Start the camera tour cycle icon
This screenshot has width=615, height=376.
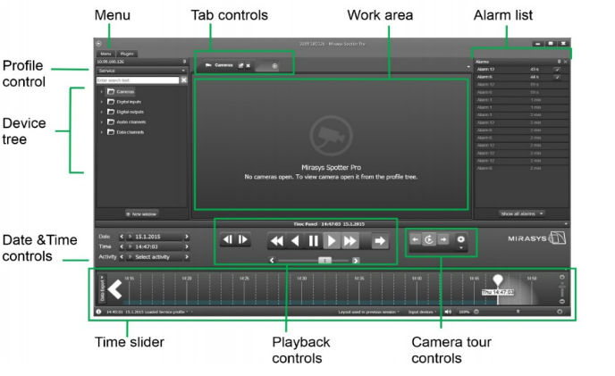429,239
